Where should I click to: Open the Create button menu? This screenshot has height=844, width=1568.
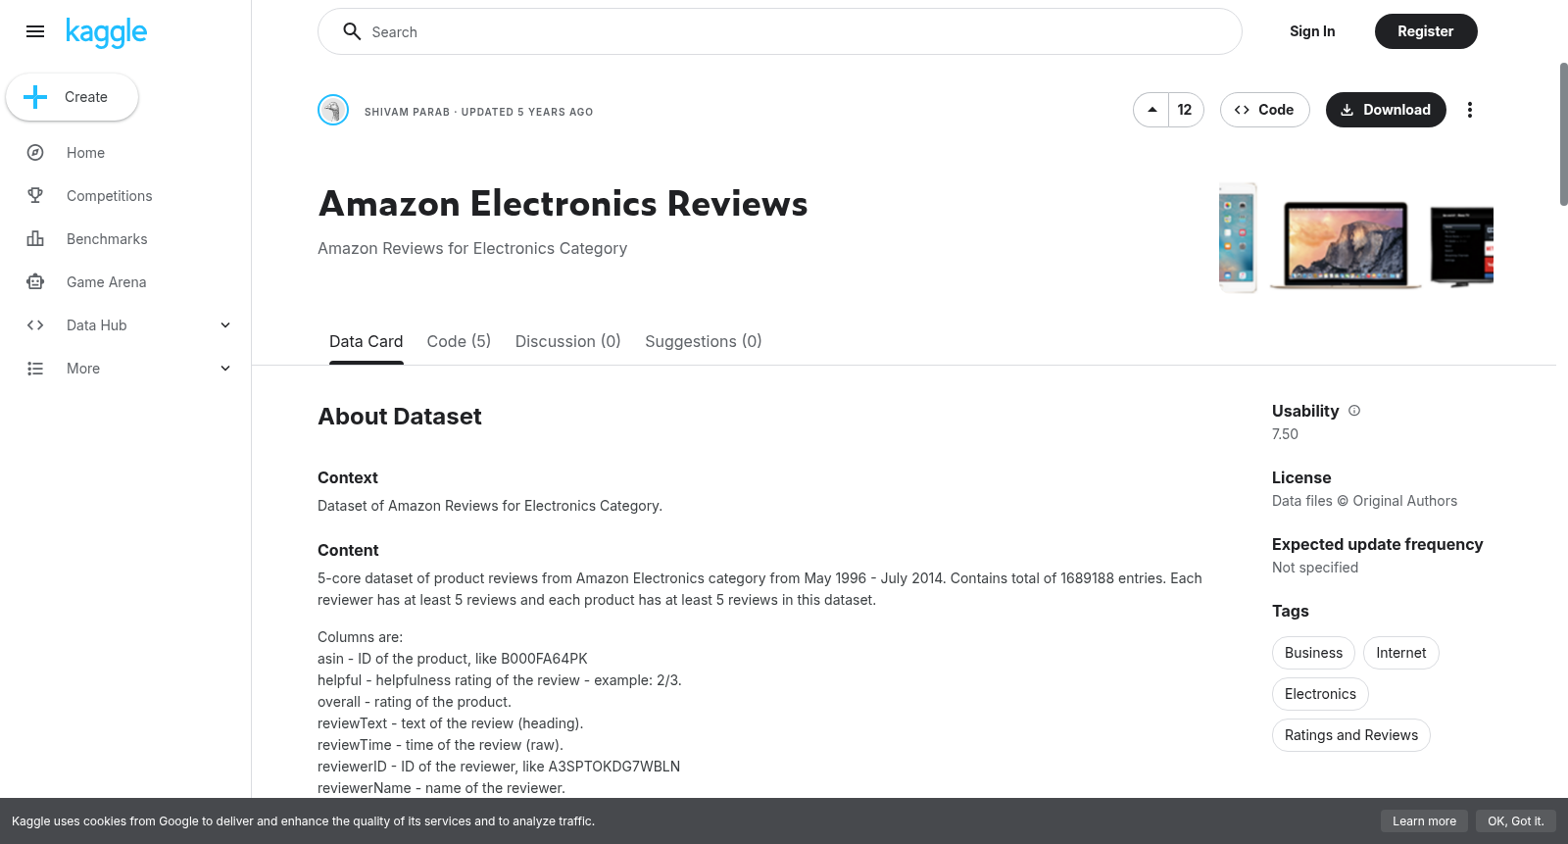[73, 97]
